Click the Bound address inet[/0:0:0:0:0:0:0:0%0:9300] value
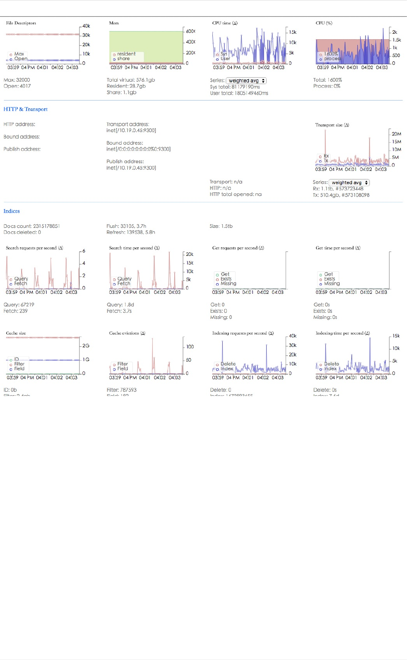Image resolution: width=407 pixels, height=660 pixels. click(x=139, y=149)
